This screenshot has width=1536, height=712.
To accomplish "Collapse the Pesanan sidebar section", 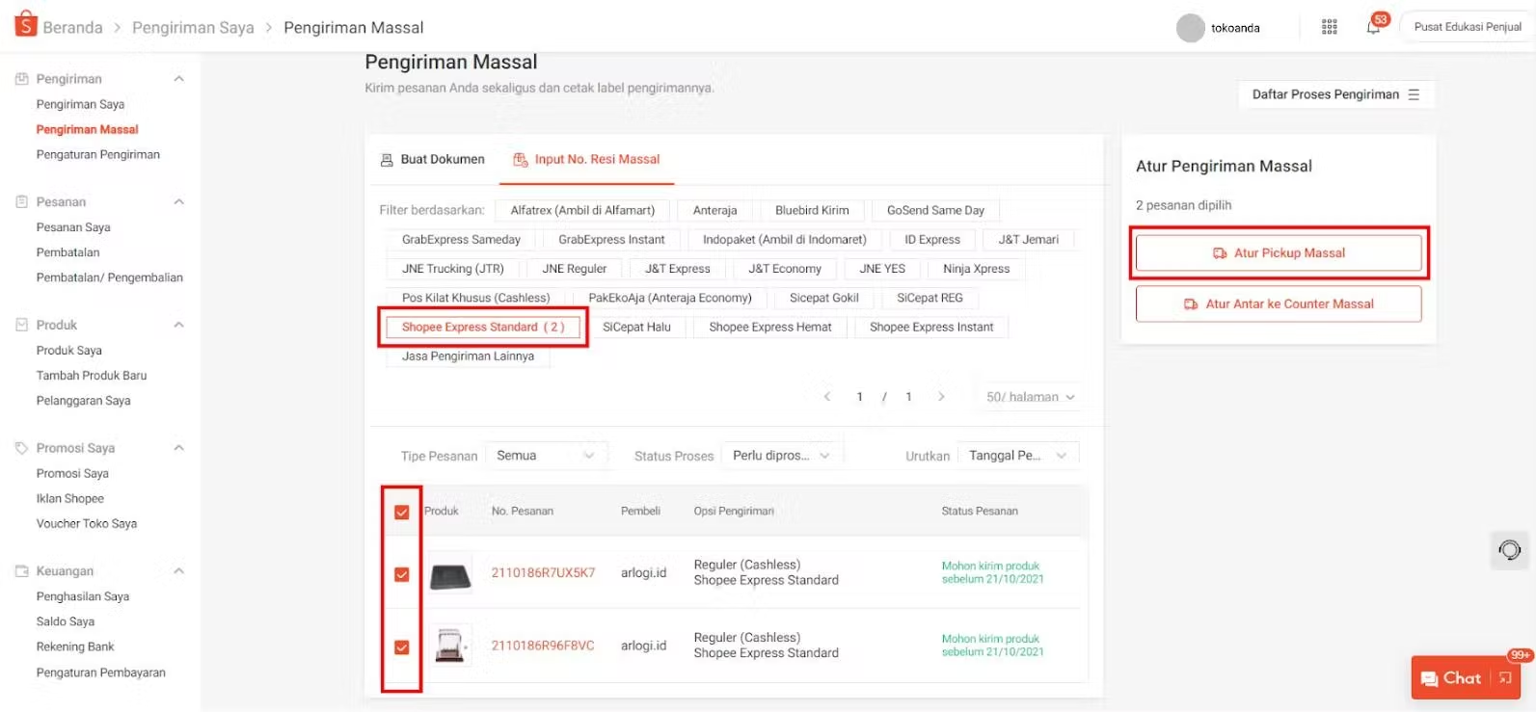I will 178,202.
